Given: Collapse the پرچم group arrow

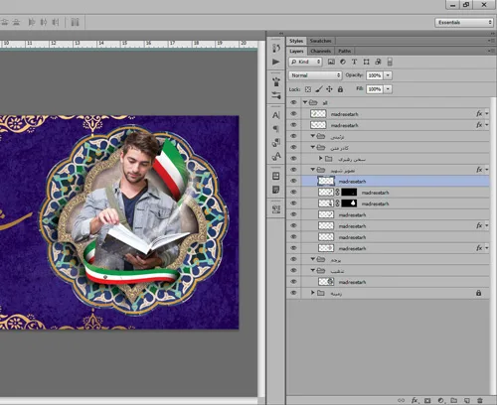Looking at the screenshot, I should (x=313, y=259).
